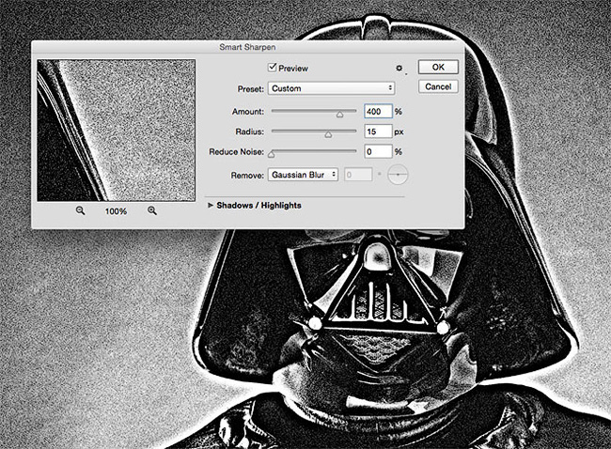This screenshot has height=449, width=611.
Task: Click the Reduce Noise slider handle
Action: click(x=272, y=154)
